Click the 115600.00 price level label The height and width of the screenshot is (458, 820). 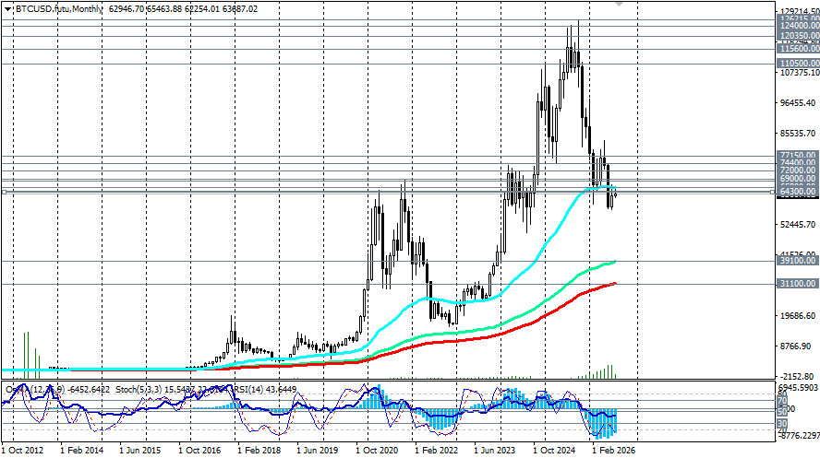tap(799, 49)
